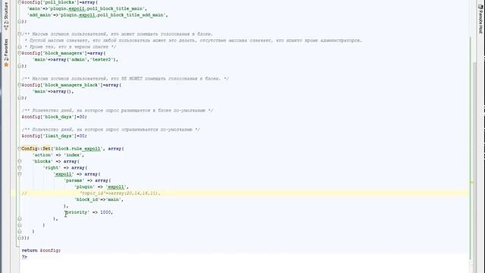Click $config['limit_days']=30 line

(54, 136)
